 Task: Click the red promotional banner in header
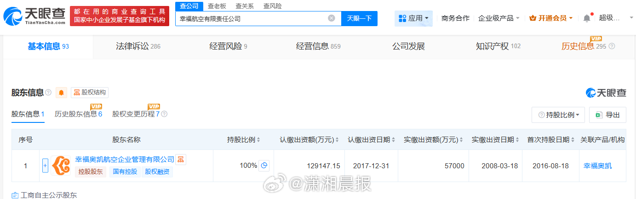[x=120, y=16]
